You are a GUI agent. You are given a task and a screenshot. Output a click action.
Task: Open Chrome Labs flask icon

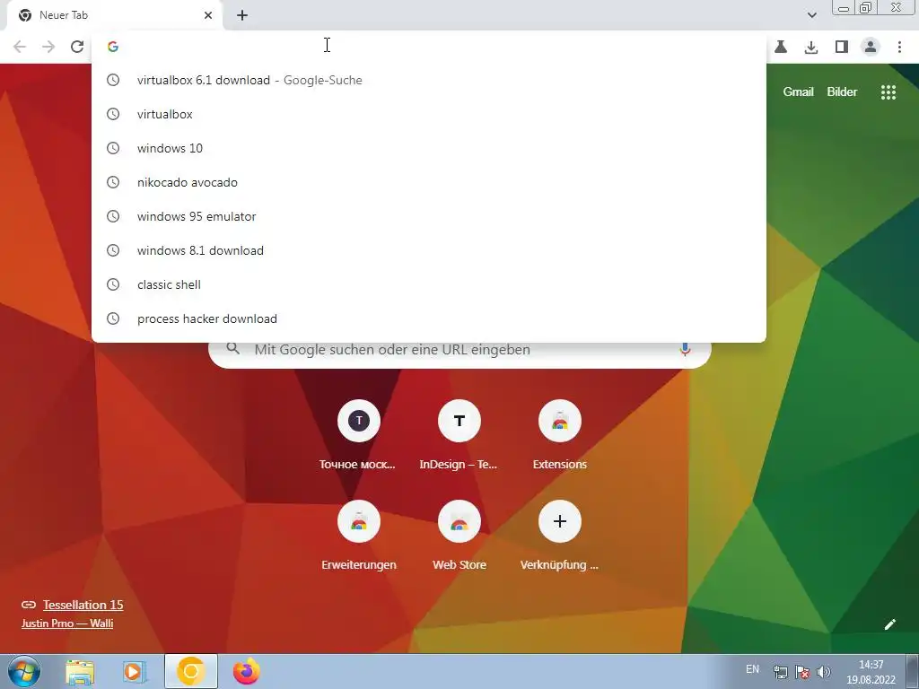(781, 47)
